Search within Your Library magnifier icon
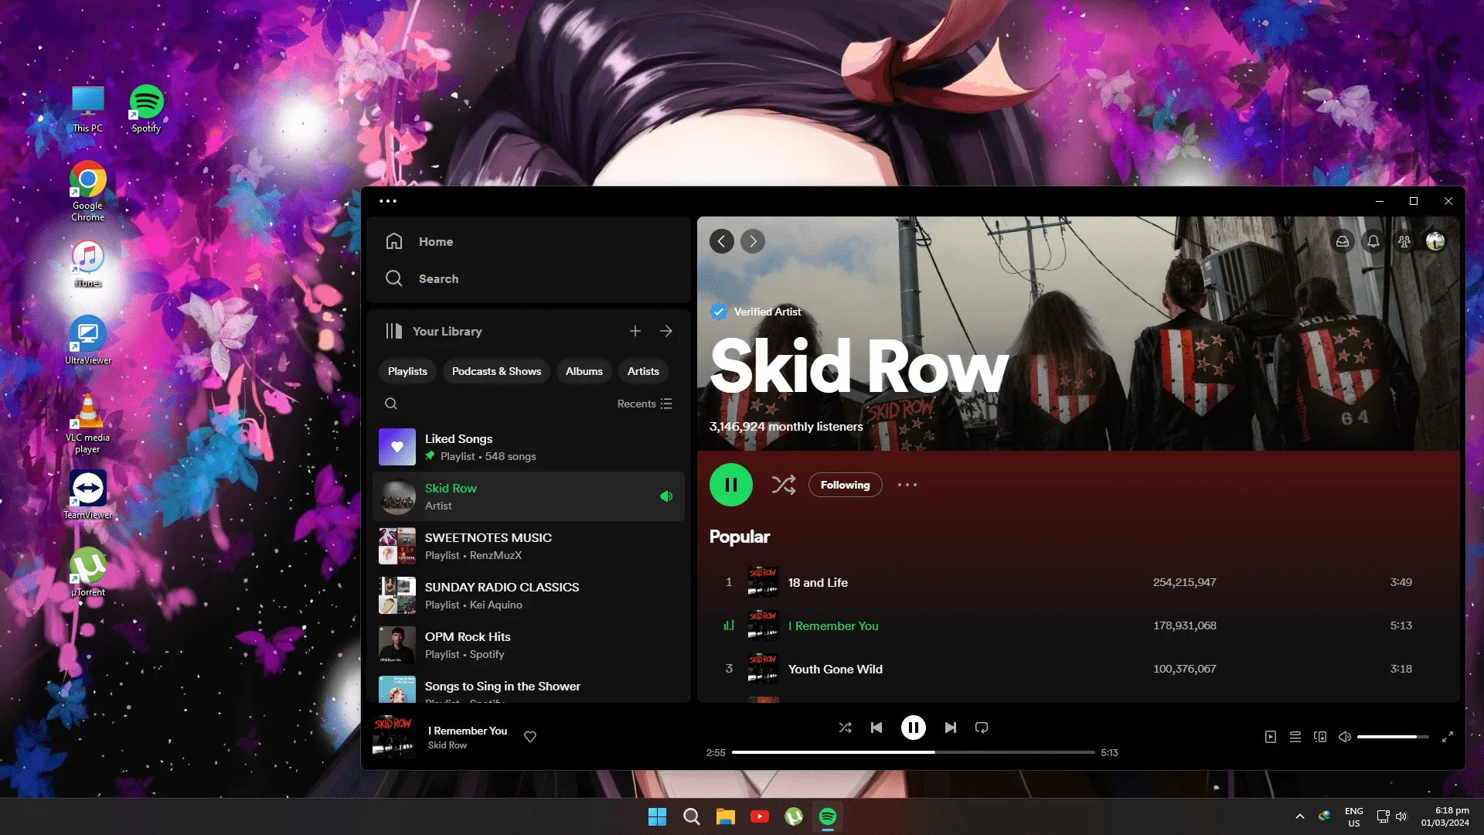The height and width of the screenshot is (835, 1484). [x=391, y=404]
